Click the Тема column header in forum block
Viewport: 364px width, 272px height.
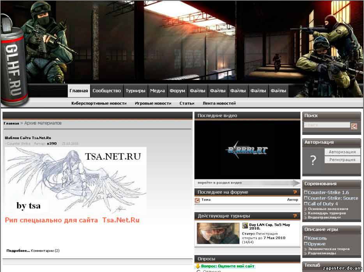[206, 200]
